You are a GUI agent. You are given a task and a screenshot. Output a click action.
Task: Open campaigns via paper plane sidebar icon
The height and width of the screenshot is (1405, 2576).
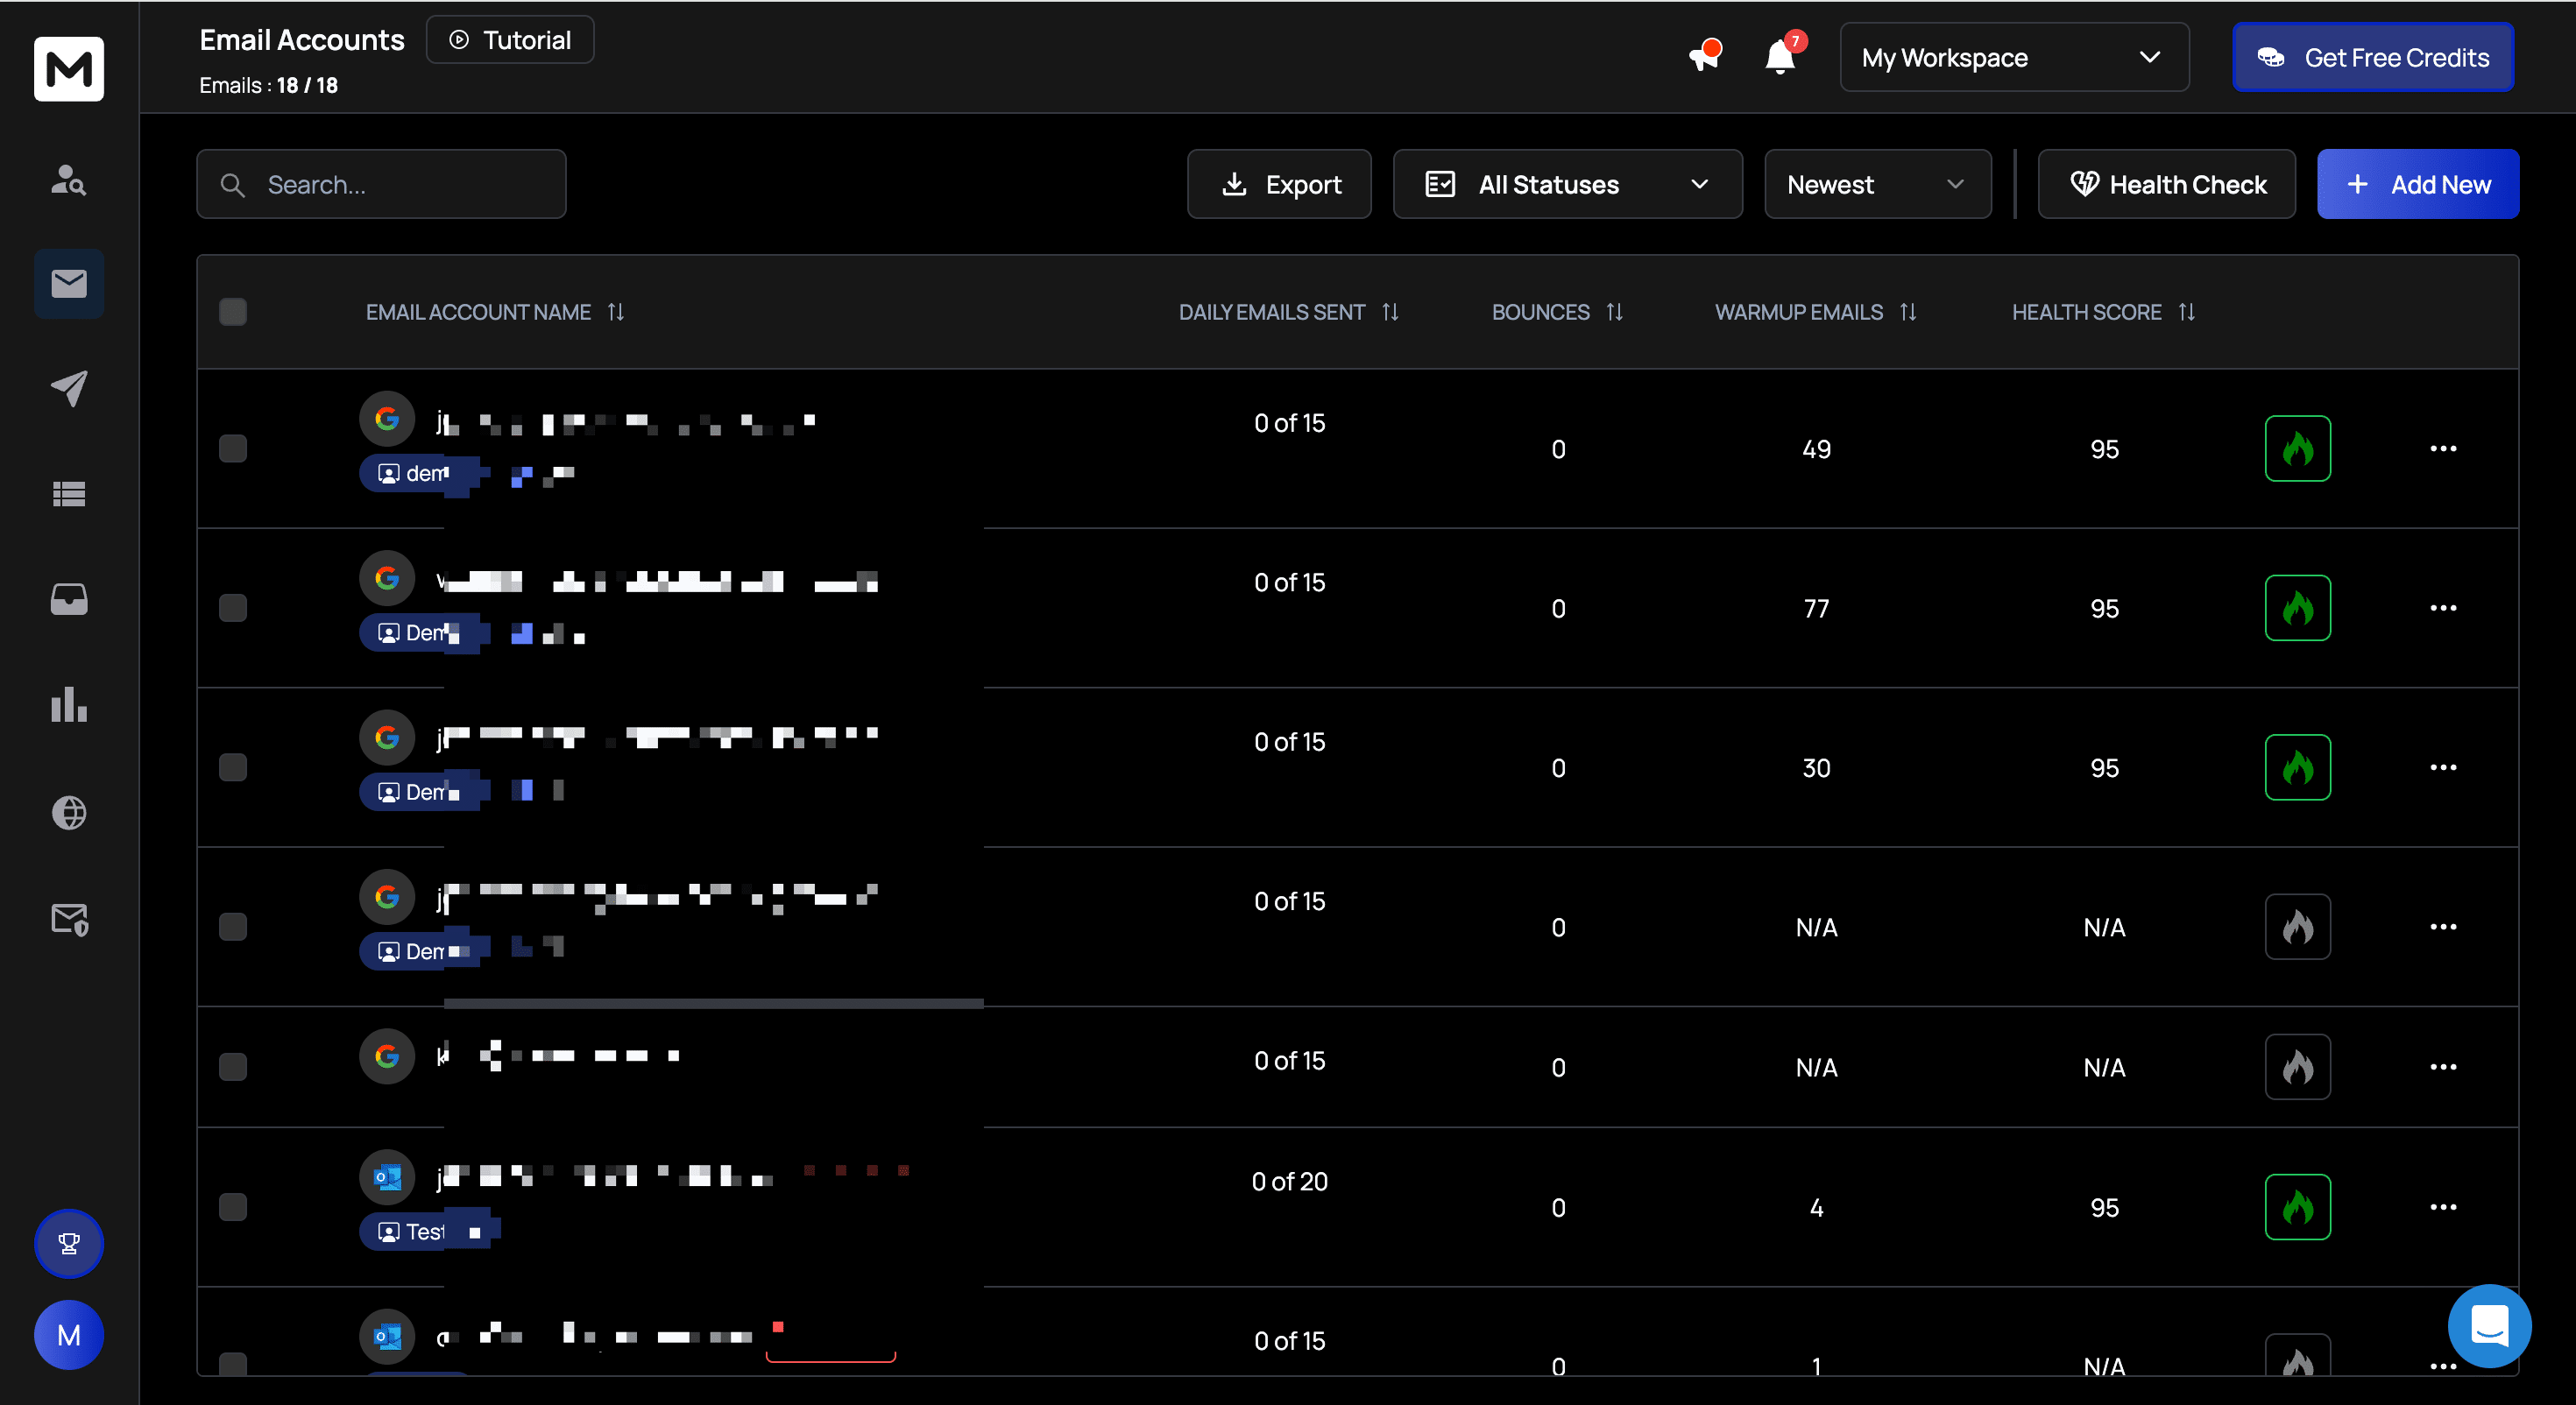(x=68, y=388)
